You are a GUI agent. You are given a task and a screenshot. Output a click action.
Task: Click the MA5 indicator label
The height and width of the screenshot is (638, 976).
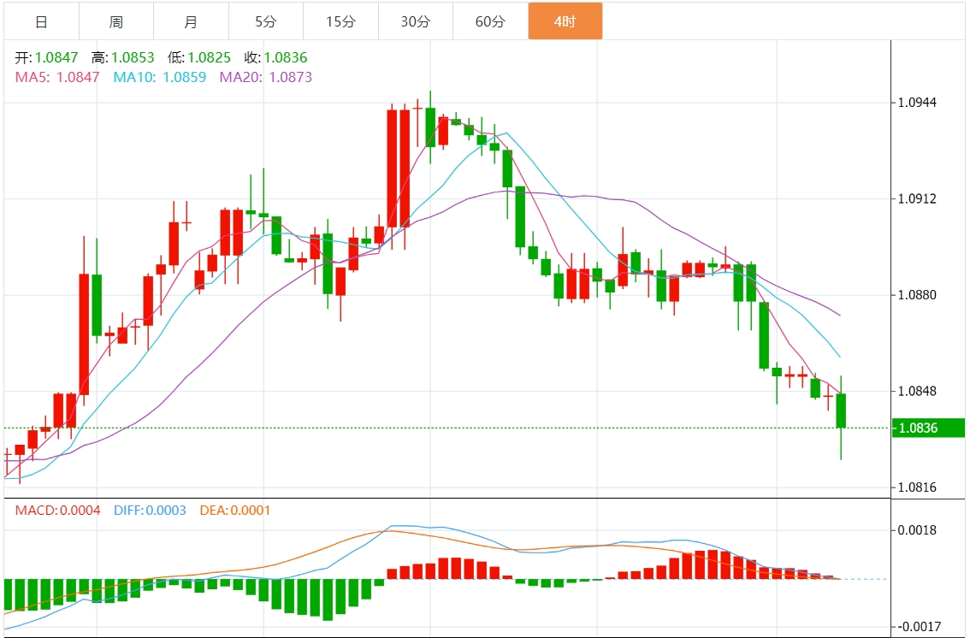[57, 77]
